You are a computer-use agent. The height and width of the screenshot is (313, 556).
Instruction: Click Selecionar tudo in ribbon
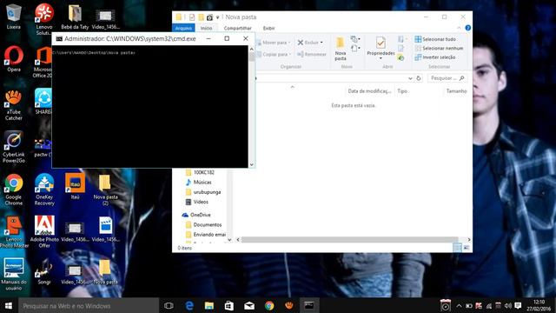pyautogui.click(x=435, y=39)
